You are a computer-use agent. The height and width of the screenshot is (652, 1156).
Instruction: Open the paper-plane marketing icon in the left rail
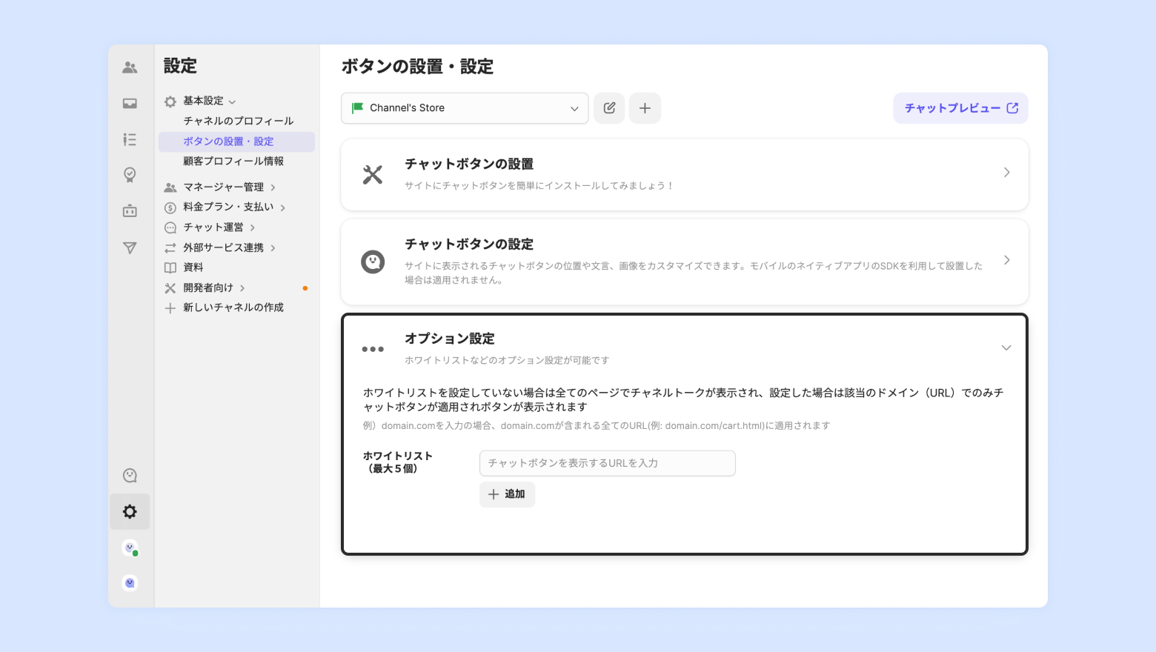point(130,248)
